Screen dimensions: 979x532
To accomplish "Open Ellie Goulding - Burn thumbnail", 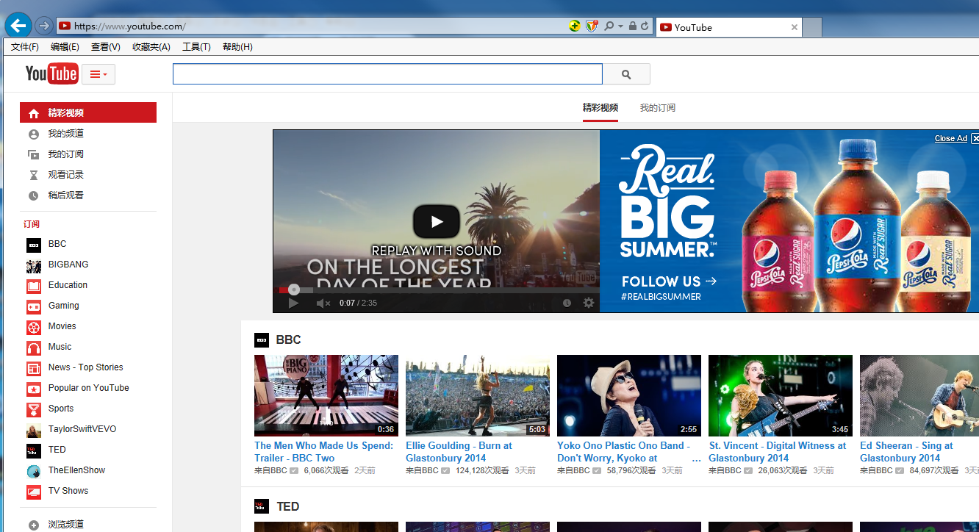I will [478, 395].
